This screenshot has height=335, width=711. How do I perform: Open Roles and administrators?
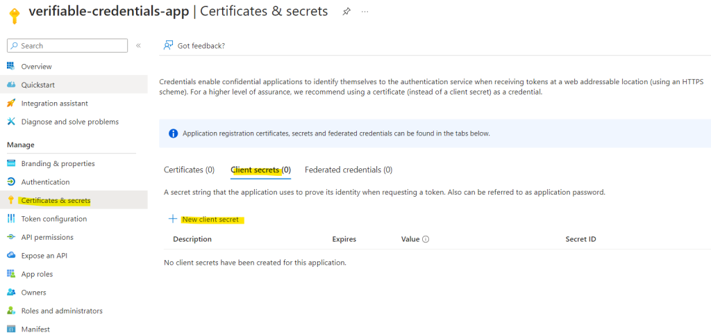[x=62, y=311]
